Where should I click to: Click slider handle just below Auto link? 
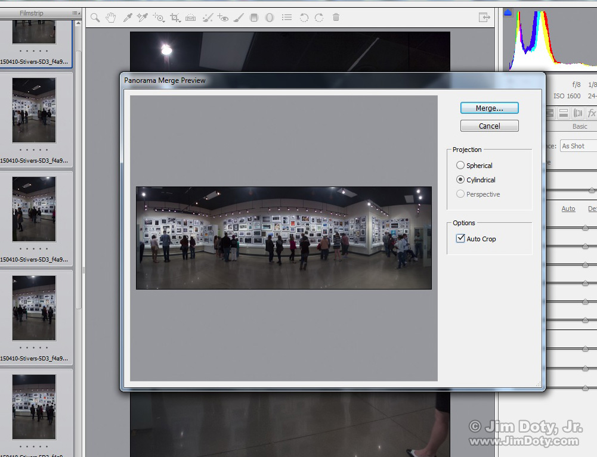(586, 228)
